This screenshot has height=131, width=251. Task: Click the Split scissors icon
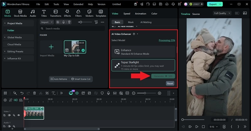click(x=41, y=93)
